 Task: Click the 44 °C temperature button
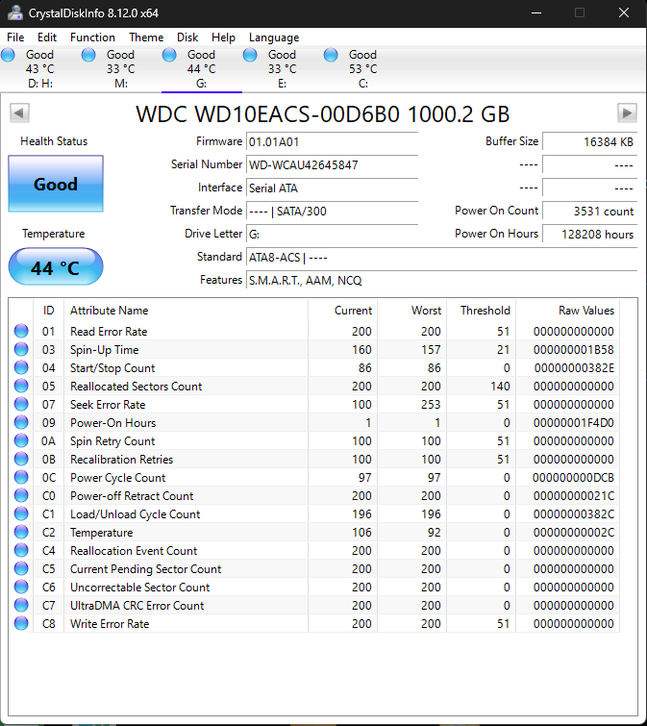(x=56, y=266)
